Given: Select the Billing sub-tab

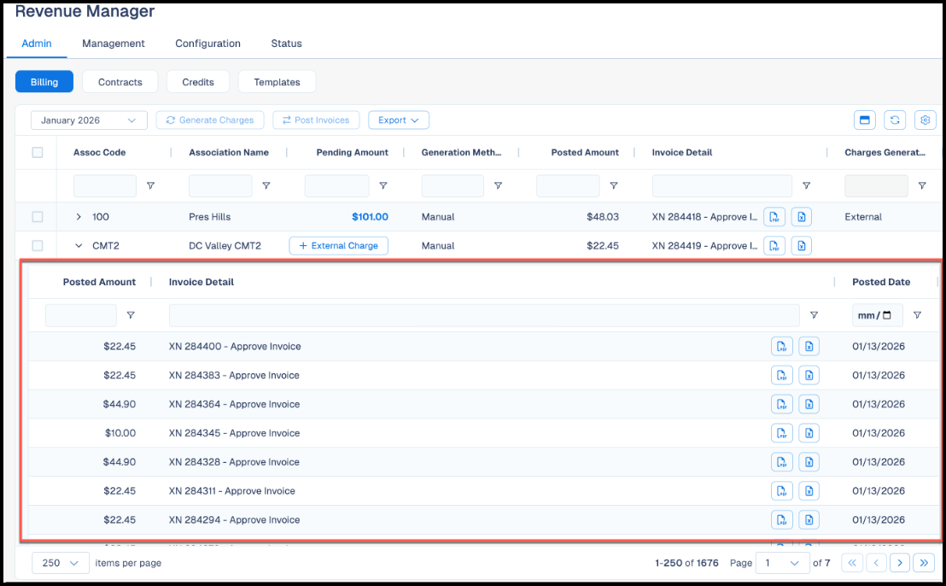Looking at the screenshot, I should point(44,82).
